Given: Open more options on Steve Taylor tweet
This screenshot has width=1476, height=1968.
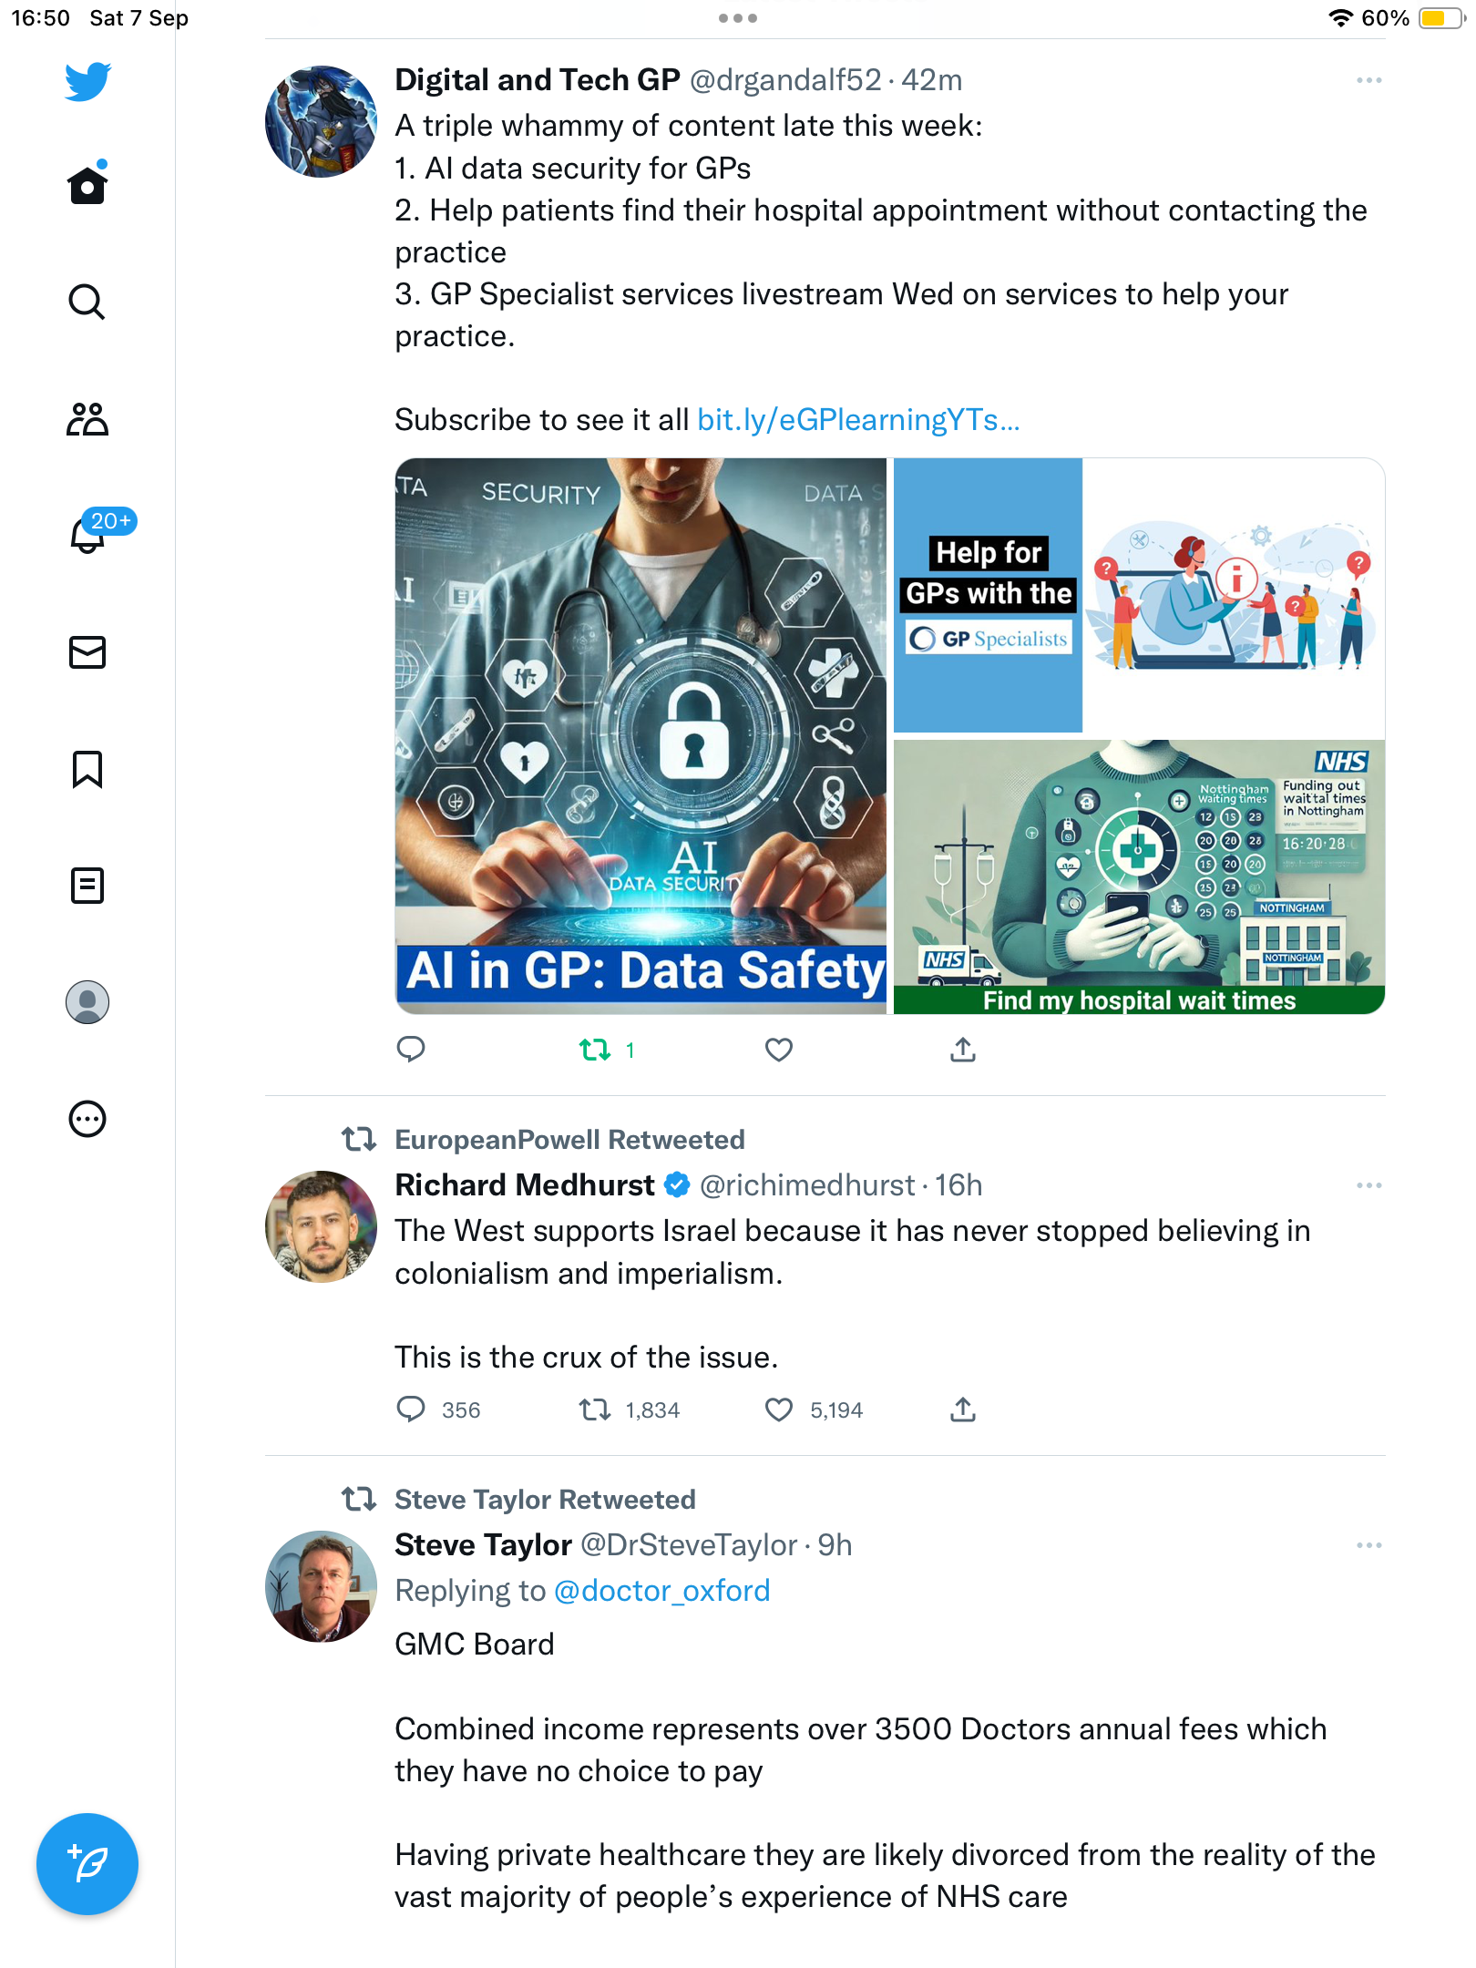Looking at the screenshot, I should [1368, 1545].
